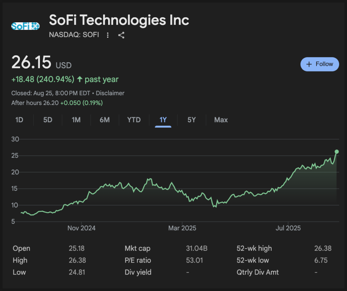Click the High value in the Open/High/Low column
Screen dimensions: 347x291
(77, 260)
